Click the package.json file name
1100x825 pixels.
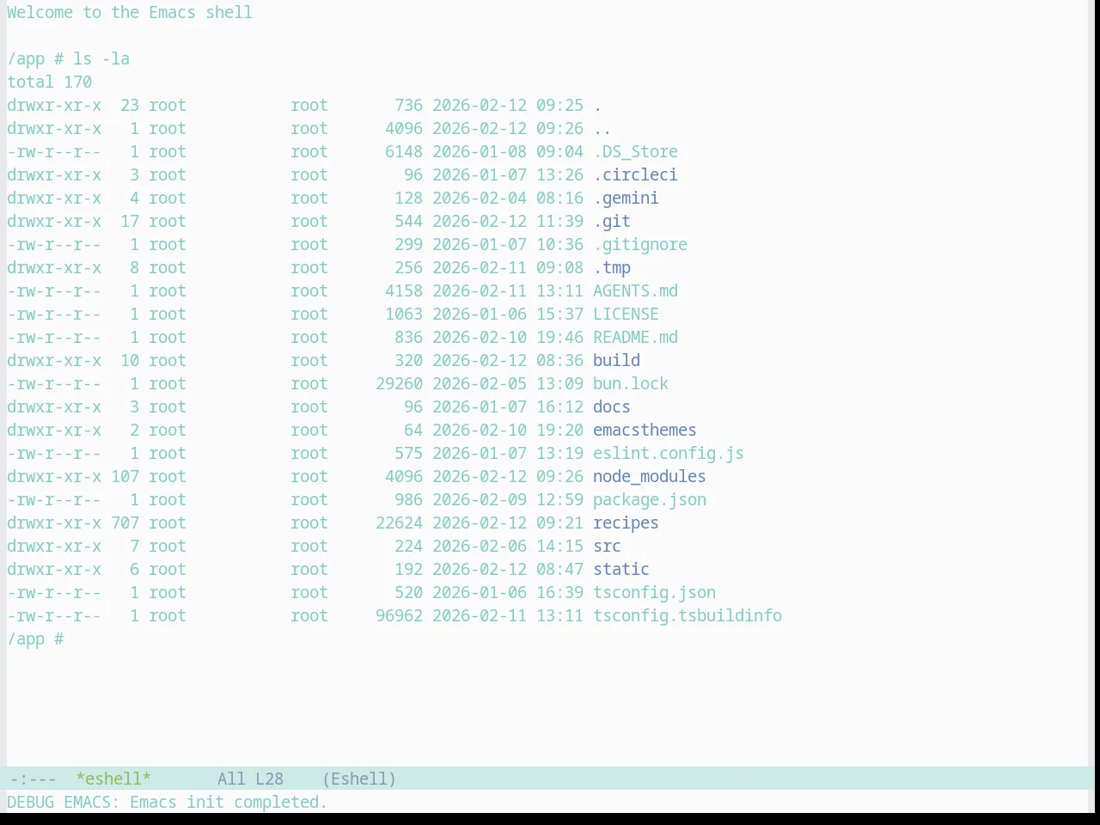[650, 500]
